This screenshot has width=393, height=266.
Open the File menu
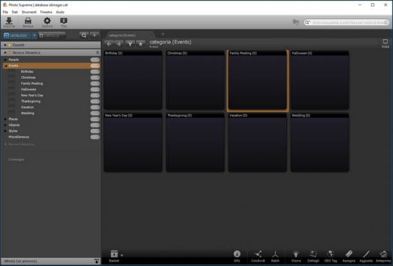pos(5,12)
